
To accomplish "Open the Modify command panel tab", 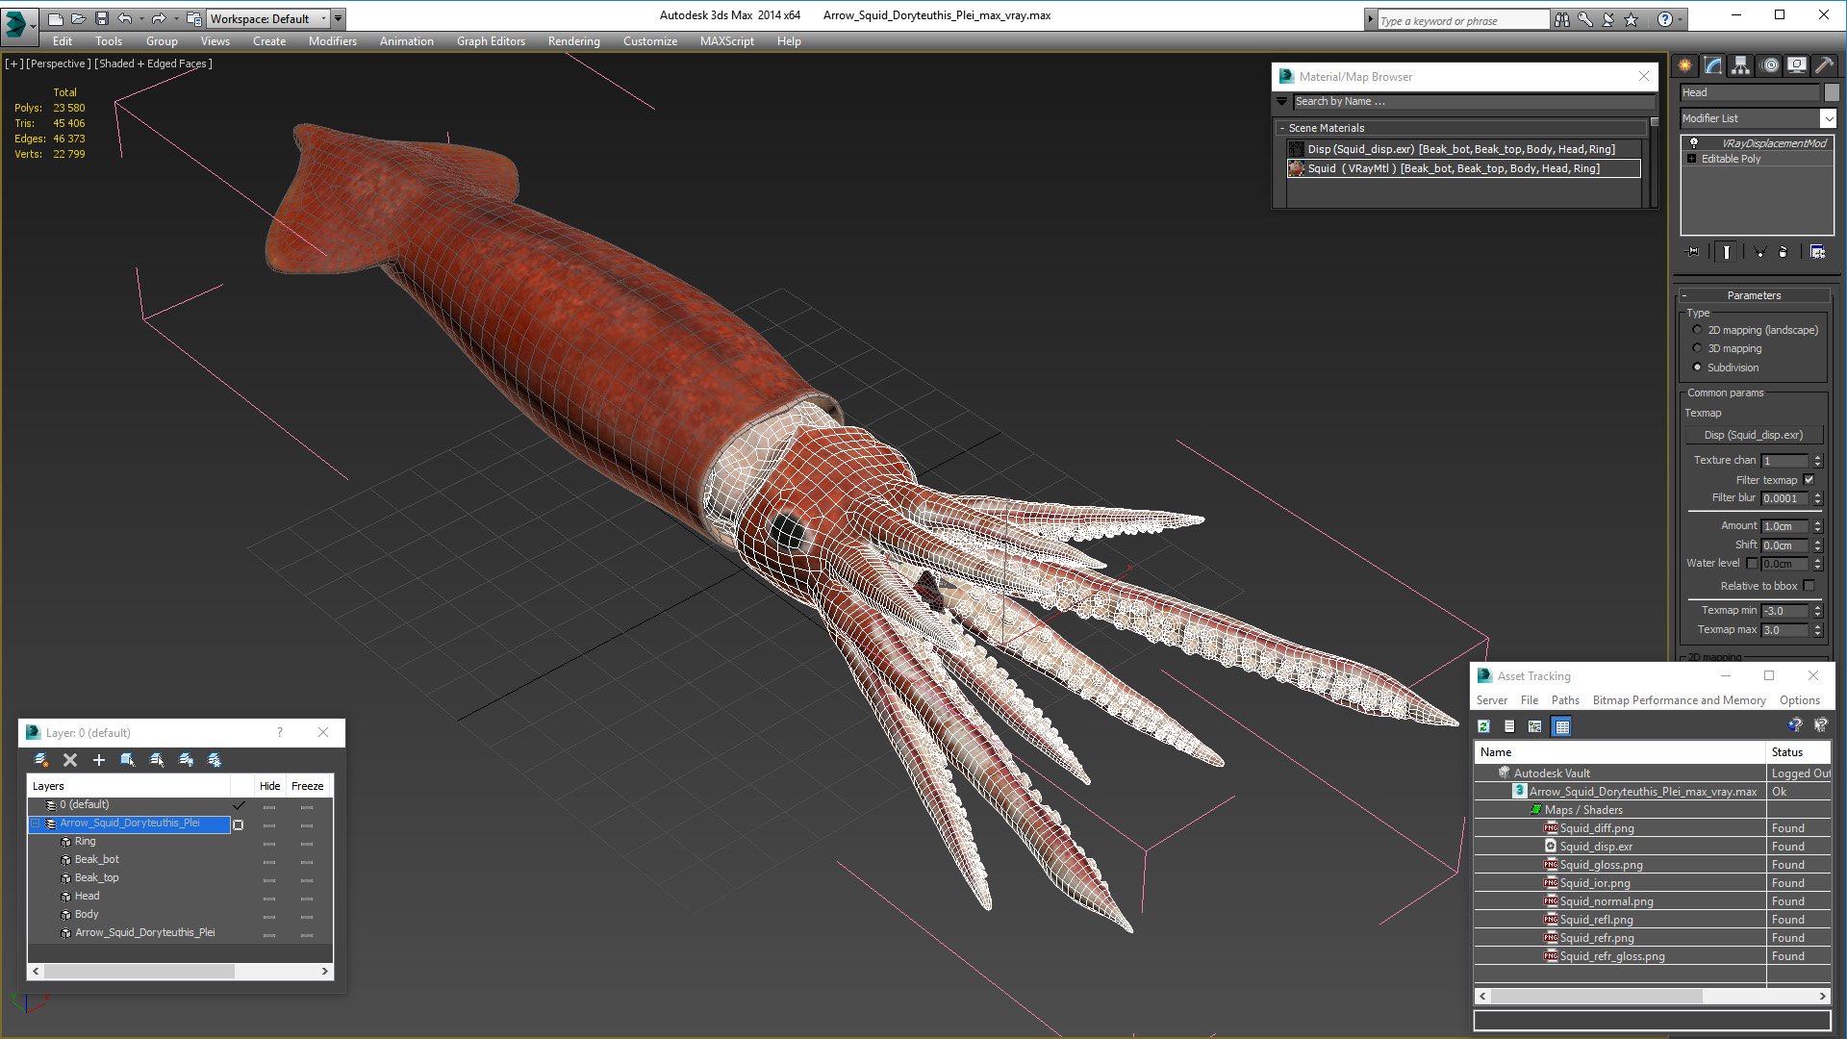I will click(x=1713, y=65).
